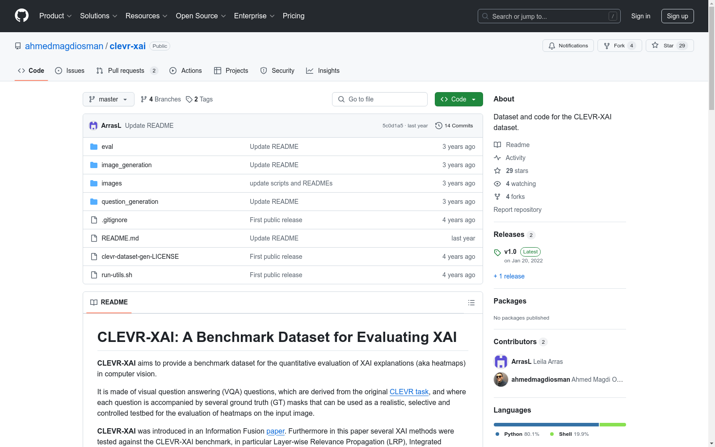
Task: Switch to the Projects tab
Action: [231, 71]
